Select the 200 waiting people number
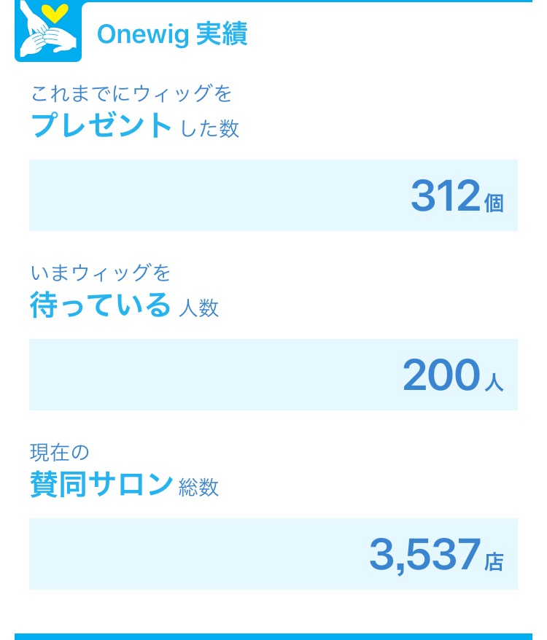Viewport: 547px width, 640px height. (x=441, y=375)
